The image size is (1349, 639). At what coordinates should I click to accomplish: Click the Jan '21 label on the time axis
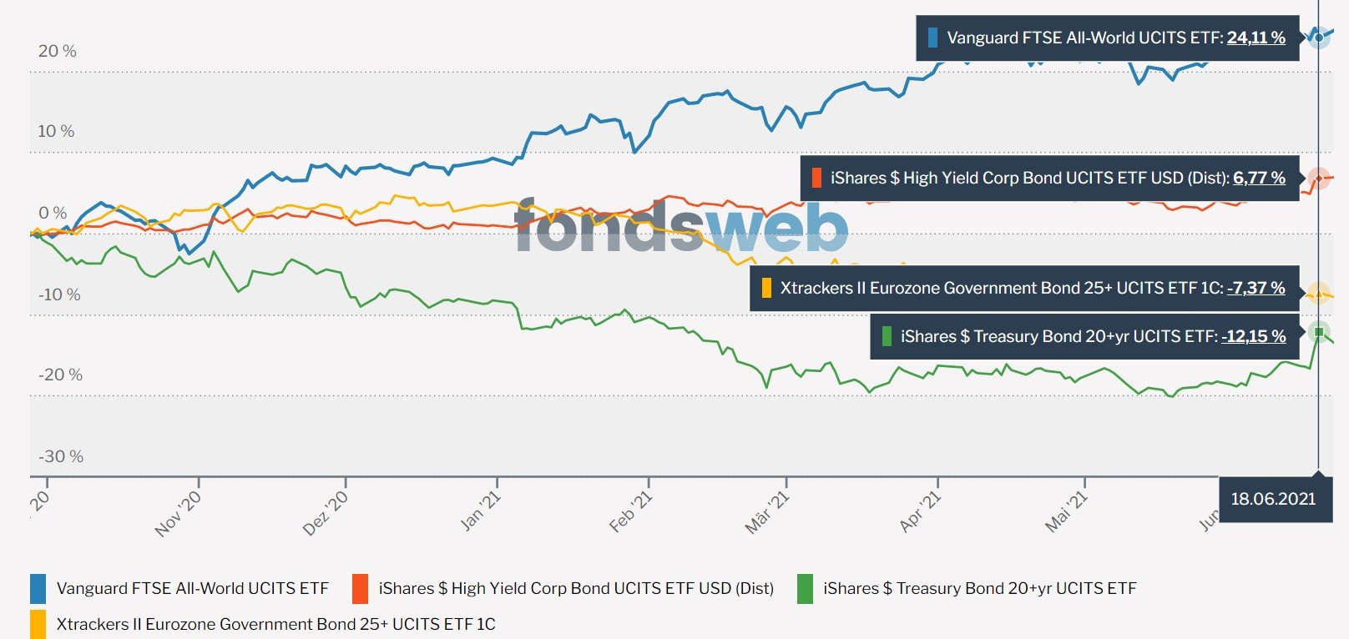pyautogui.click(x=481, y=511)
